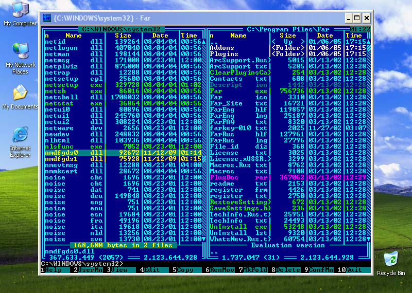Viewport: 412px width, 293px height.
Task: Select Far exe in right panel
Action: (288, 91)
